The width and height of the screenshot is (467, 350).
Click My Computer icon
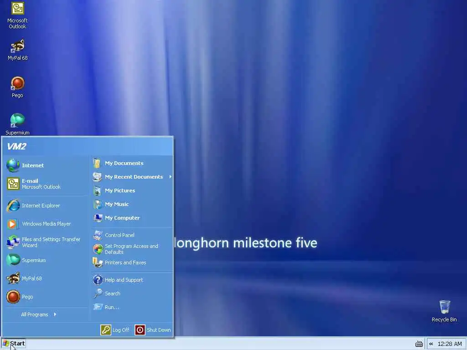coord(98,218)
